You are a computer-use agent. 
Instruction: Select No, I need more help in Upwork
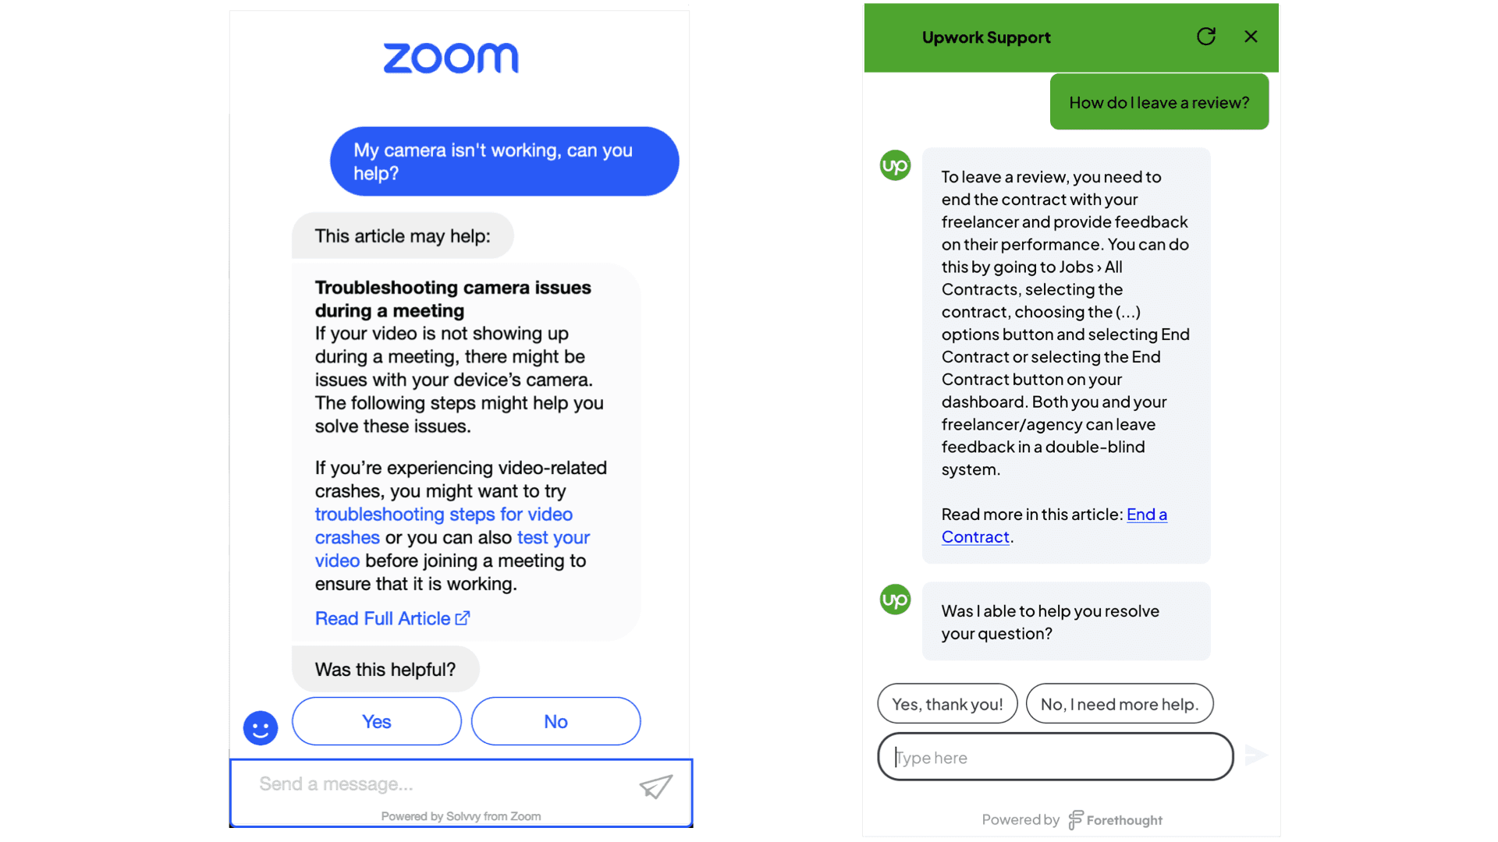[1120, 703]
